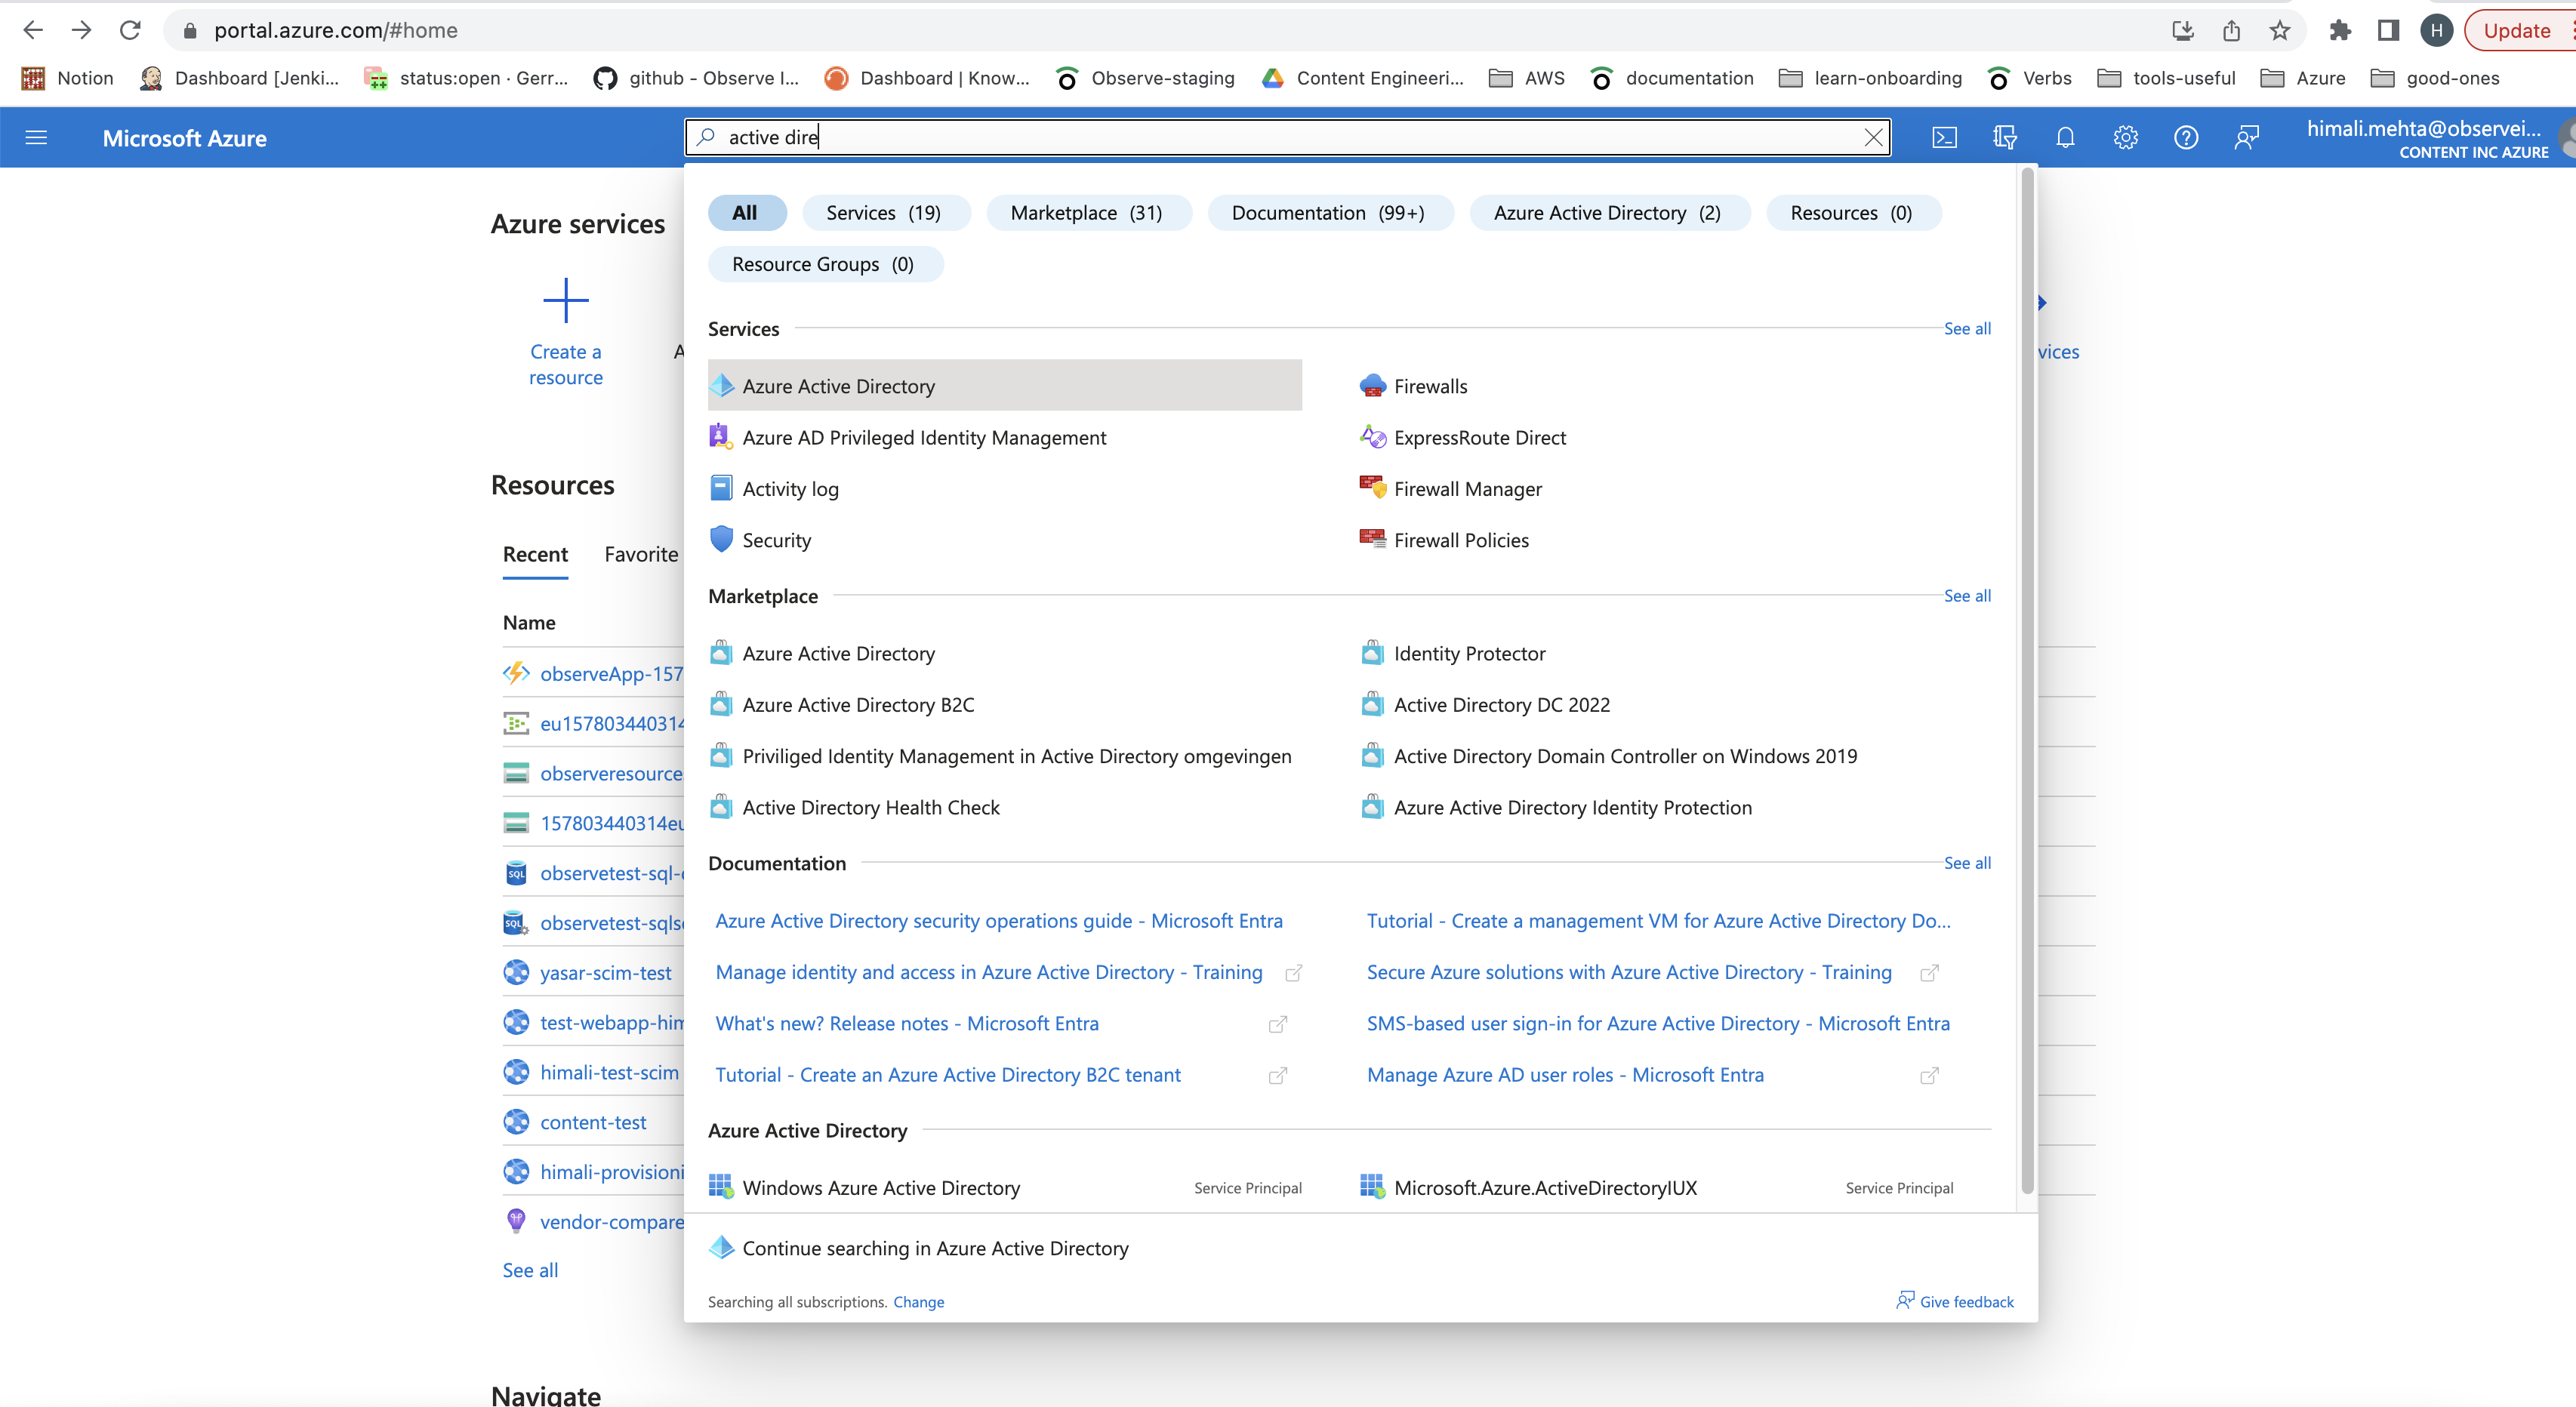Select the Services (19) filter pill

tap(884, 213)
